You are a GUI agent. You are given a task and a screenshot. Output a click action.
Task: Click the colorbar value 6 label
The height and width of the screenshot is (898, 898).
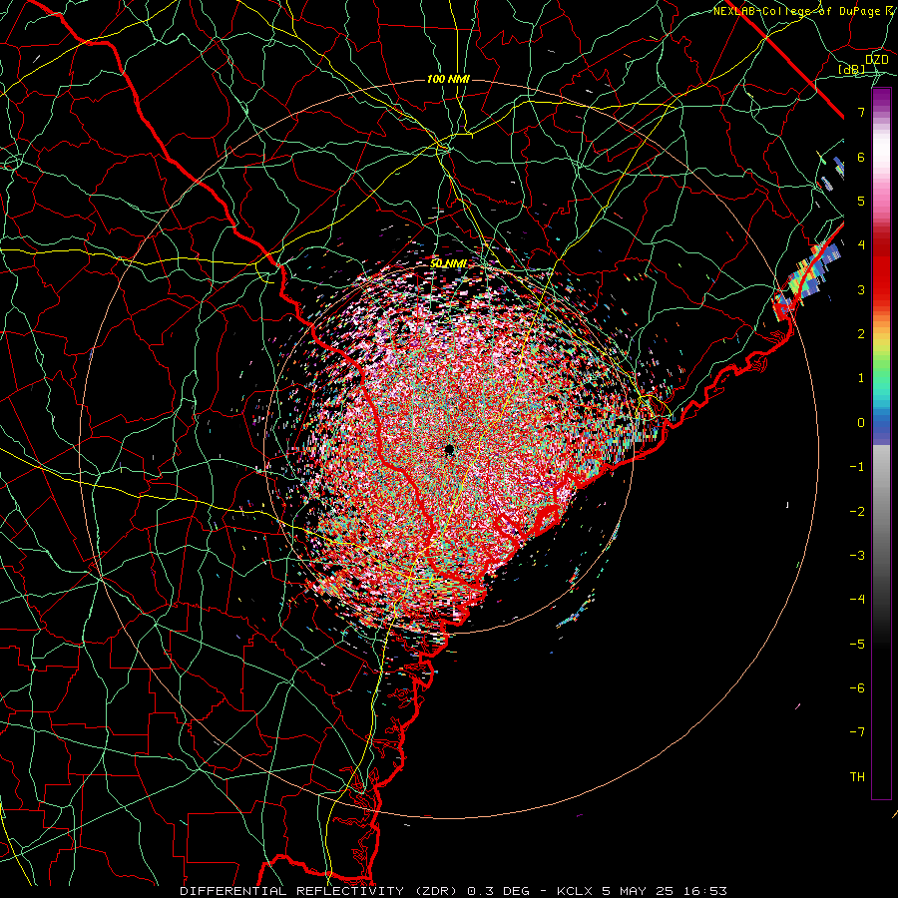861,157
